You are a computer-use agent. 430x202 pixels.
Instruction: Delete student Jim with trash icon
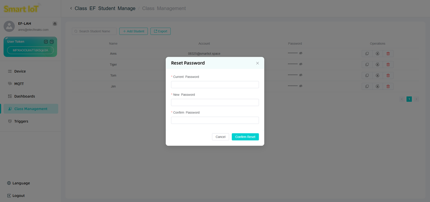388,87
